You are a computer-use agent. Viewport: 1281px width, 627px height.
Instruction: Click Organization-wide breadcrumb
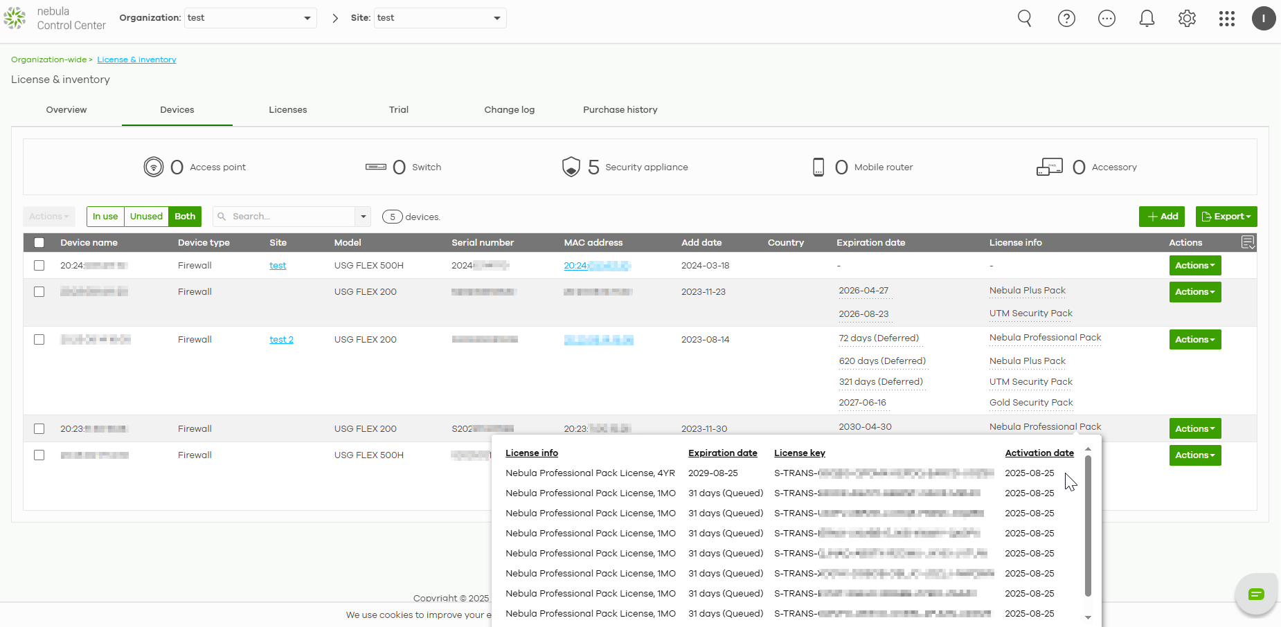click(48, 60)
